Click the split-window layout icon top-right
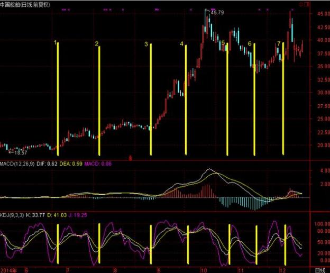330x273 pixels. point(307,4)
